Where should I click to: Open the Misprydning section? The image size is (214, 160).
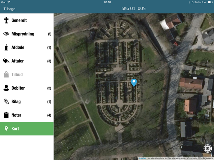[x=27, y=34]
